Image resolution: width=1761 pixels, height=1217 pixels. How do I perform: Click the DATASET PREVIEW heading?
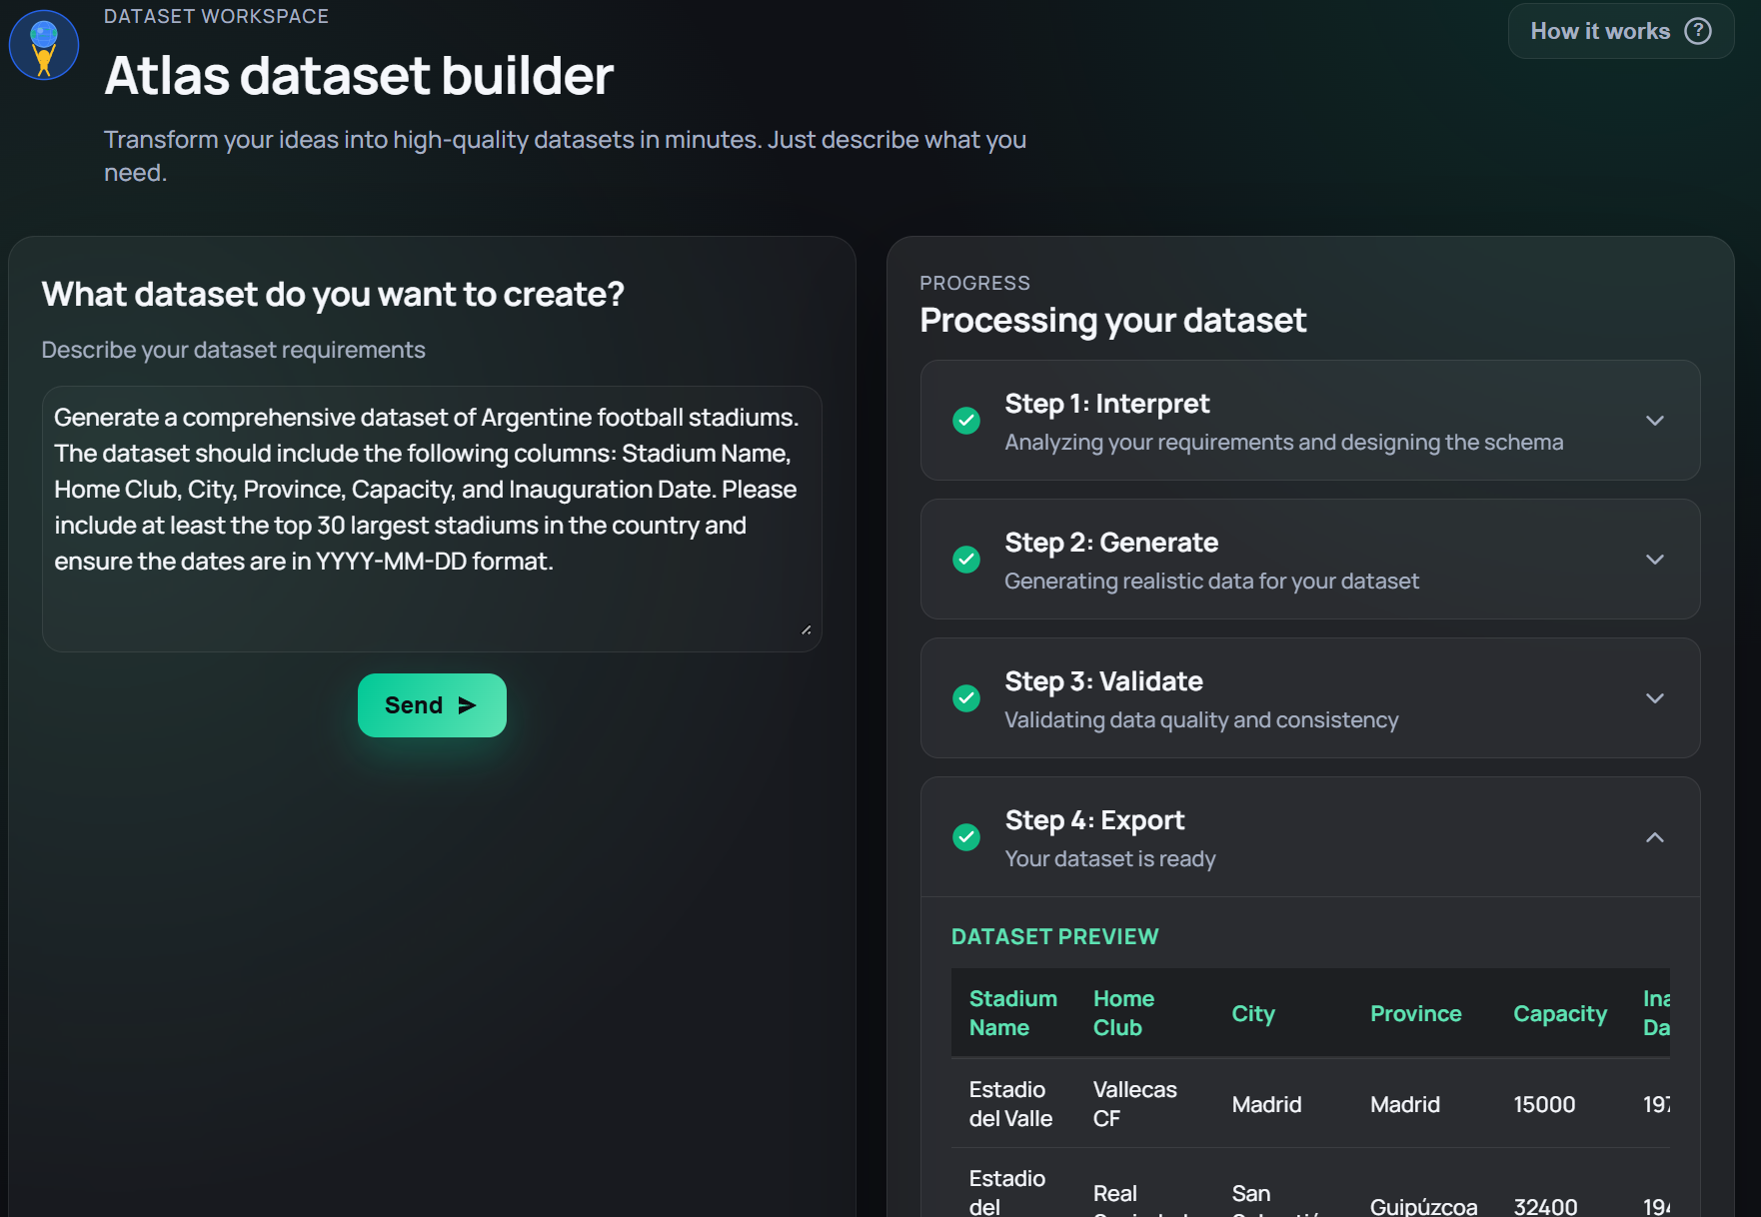(1054, 936)
